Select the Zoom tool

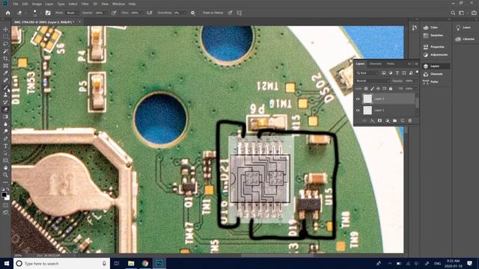[5, 175]
